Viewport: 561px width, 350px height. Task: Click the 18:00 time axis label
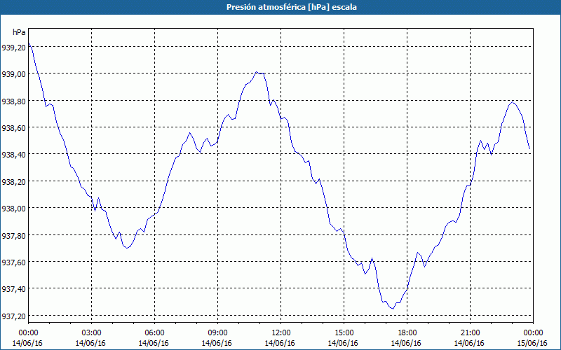tap(407, 332)
